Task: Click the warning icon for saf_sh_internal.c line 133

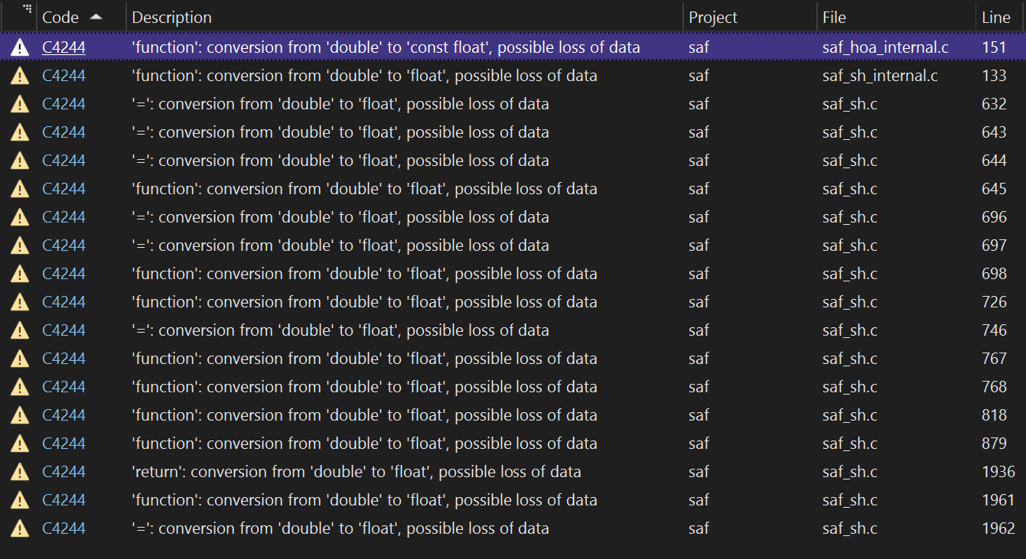Action: (x=19, y=75)
